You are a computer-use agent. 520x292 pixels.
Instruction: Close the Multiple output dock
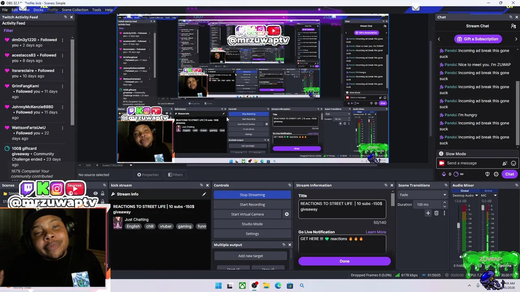(290, 245)
